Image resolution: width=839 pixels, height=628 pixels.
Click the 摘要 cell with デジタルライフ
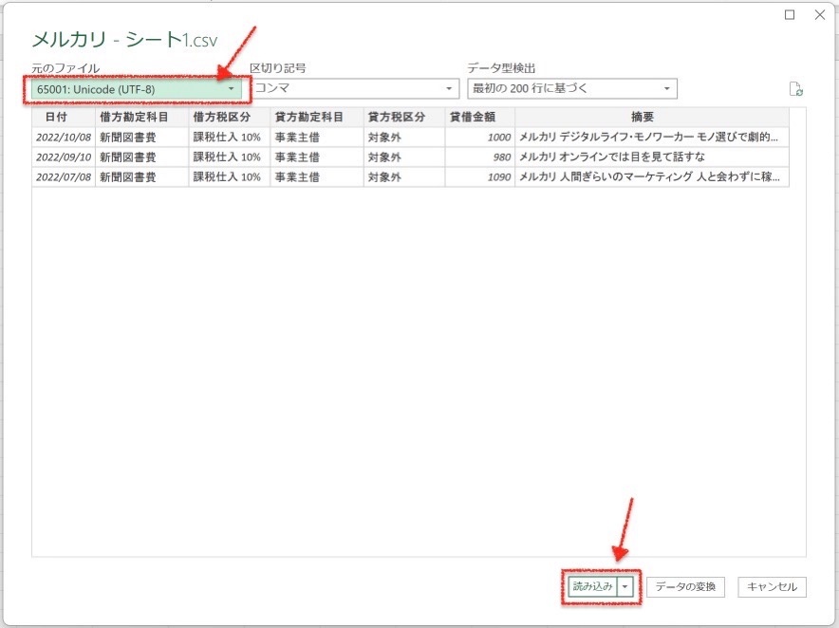pyautogui.click(x=652, y=137)
